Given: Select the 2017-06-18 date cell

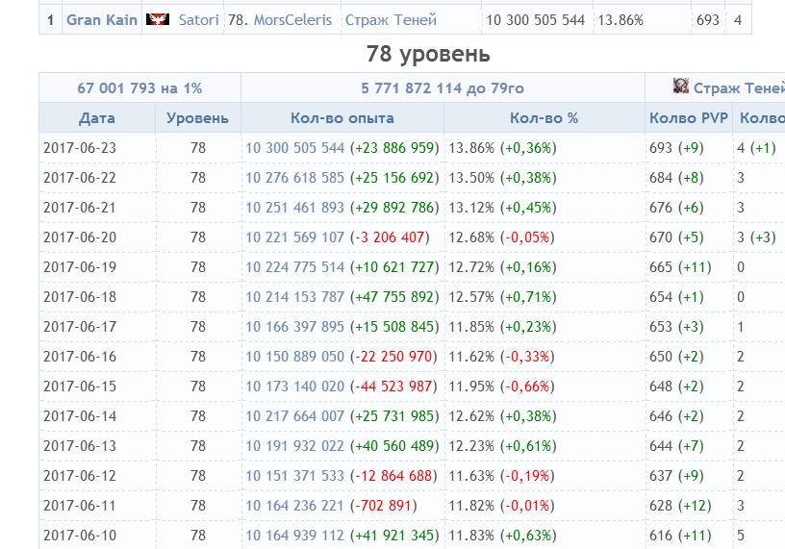Looking at the screenshot, I should coord(80,297).
